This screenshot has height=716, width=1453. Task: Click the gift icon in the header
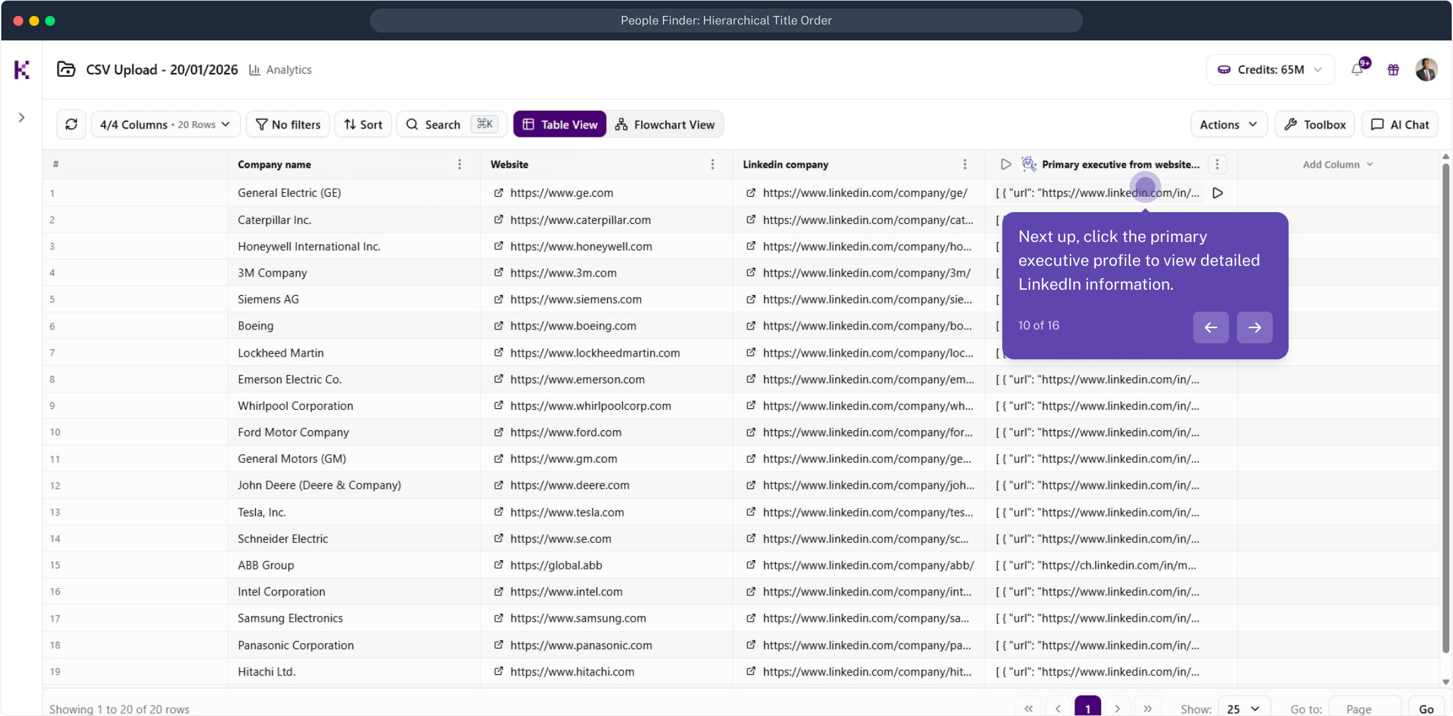(x=1393, y=70)
